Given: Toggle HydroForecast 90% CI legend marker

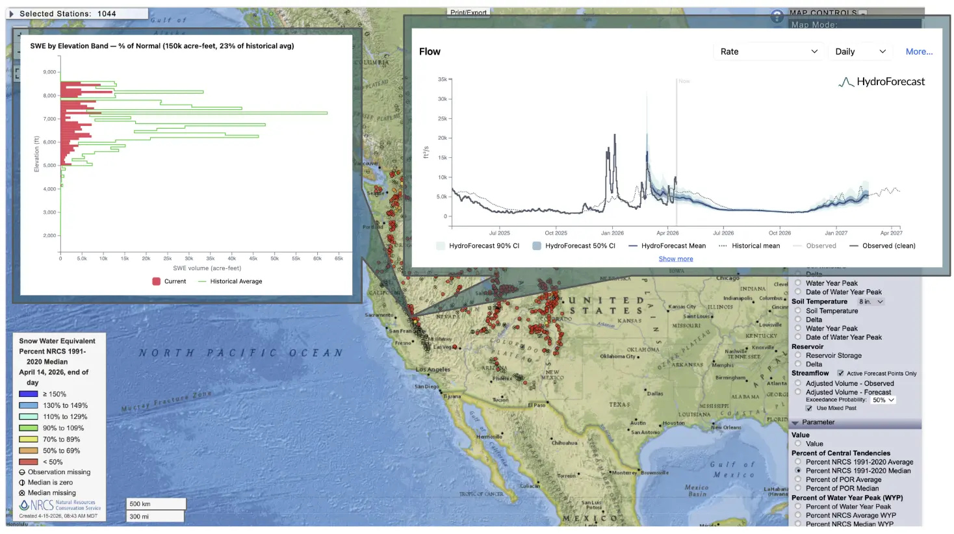Looking at the screenshot, I should pos(441,246).
